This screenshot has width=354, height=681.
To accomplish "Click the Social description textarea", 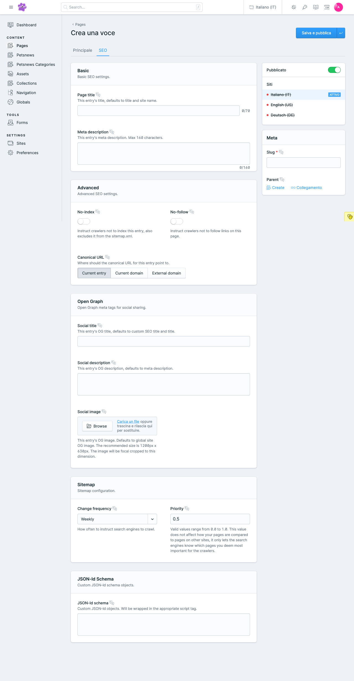I will pos(164,384).
